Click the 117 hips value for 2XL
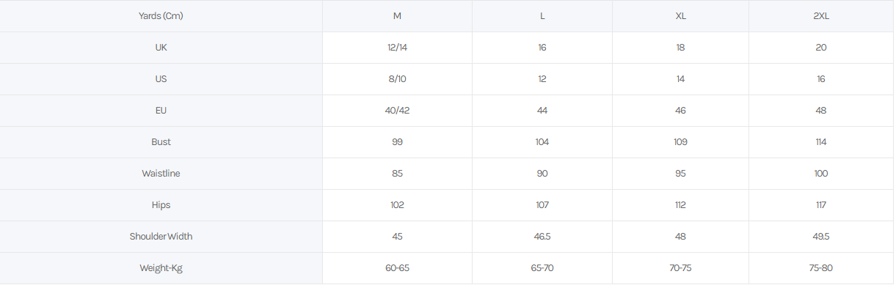The image size is (896, 285). [x=821, y=205]
